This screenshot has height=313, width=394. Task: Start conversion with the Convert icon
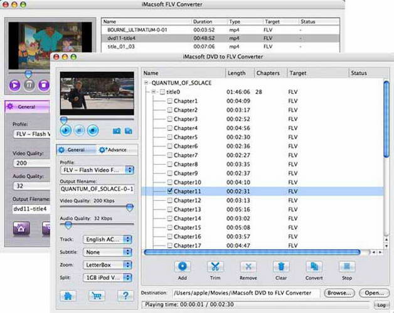click(314, 267)
